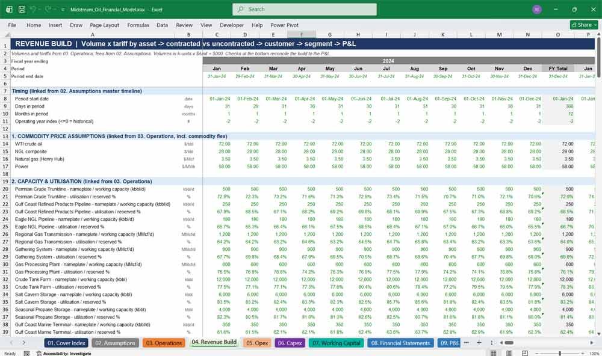Switch to 05. Opex sheet
This screenshot has width=602, height=356.
pos(257,343)
